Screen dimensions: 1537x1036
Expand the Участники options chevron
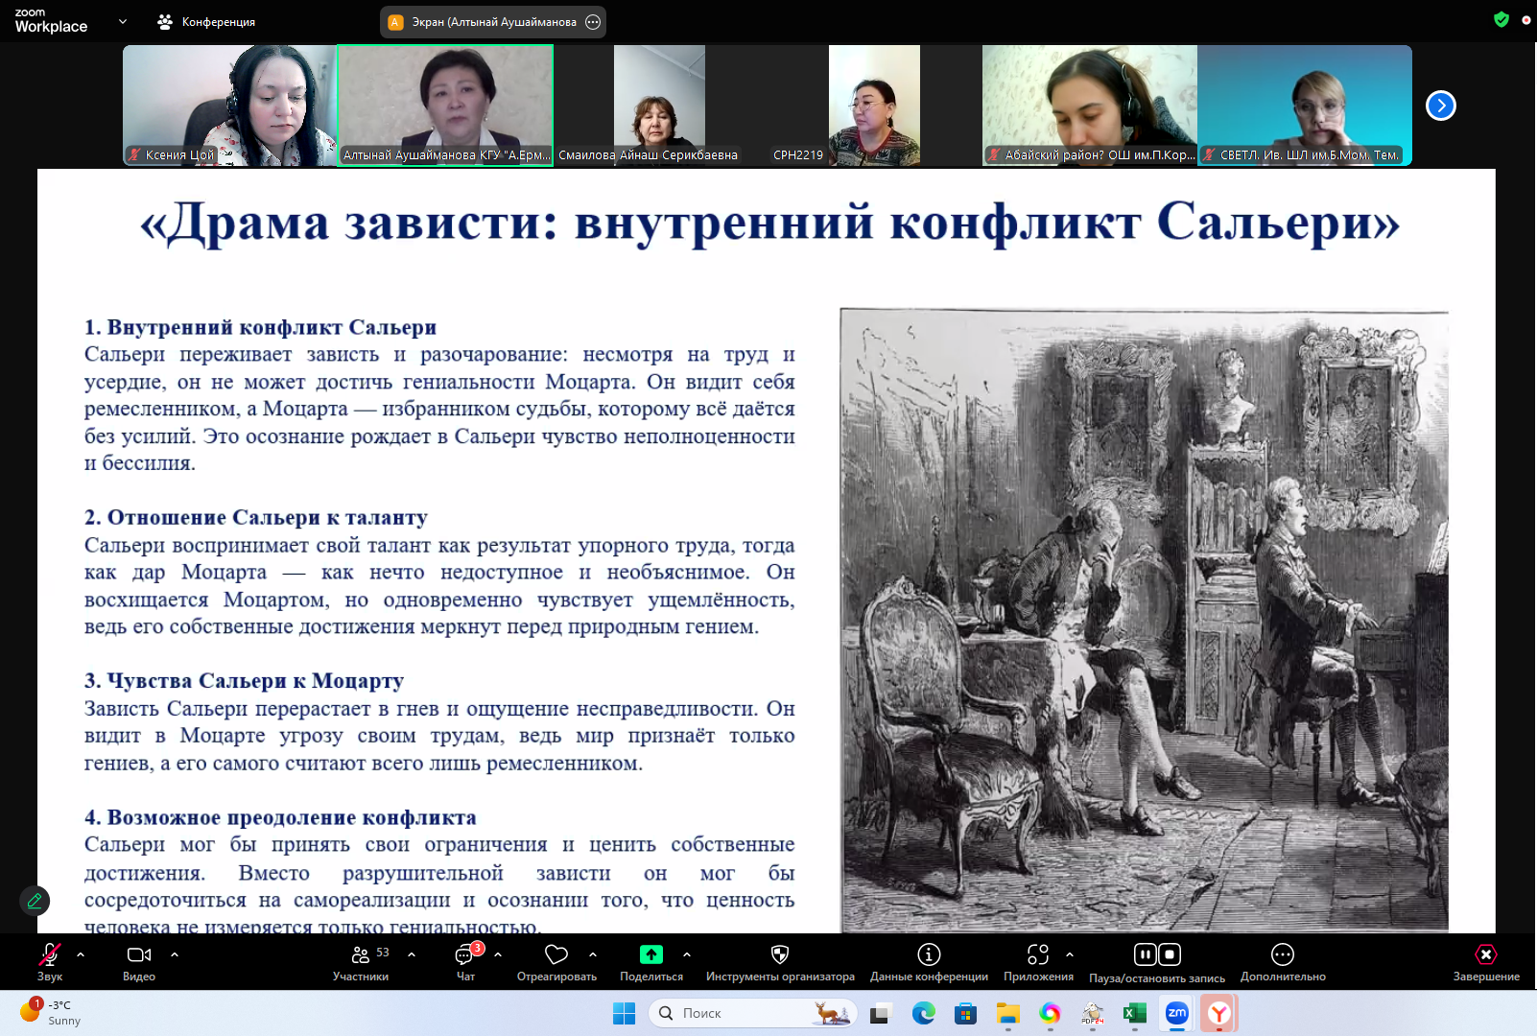[412, 954]
